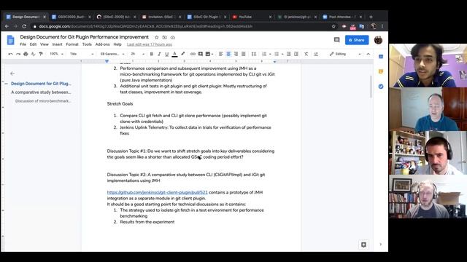Open the Editing mode dropdown
The width and height of the screenshot is (467, 262).
pos(345,54)
